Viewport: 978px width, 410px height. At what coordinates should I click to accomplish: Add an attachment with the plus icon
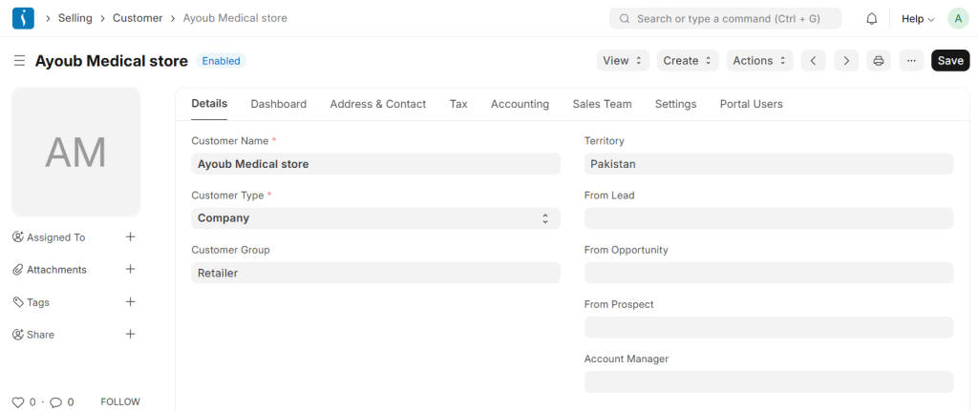(130, 269)
